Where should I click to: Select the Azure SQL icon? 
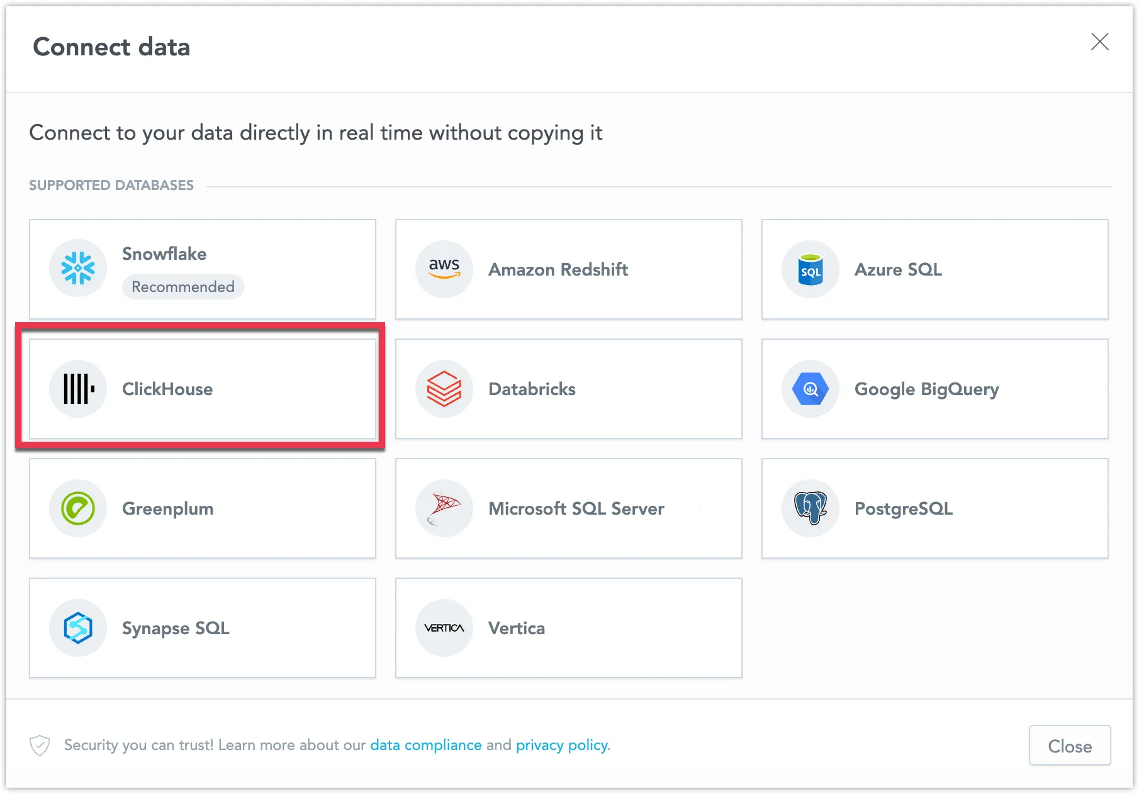pos(810,269)
